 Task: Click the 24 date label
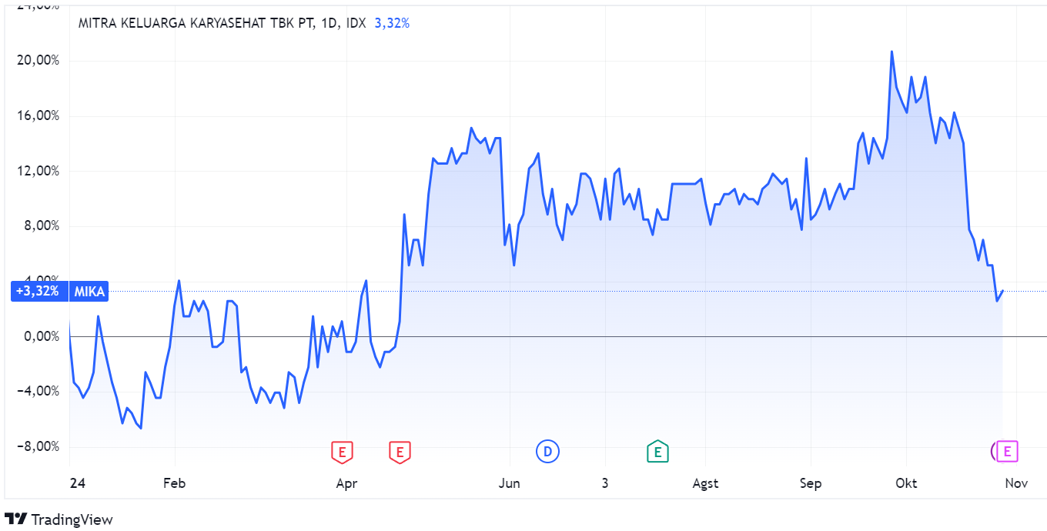click(76, 483)
